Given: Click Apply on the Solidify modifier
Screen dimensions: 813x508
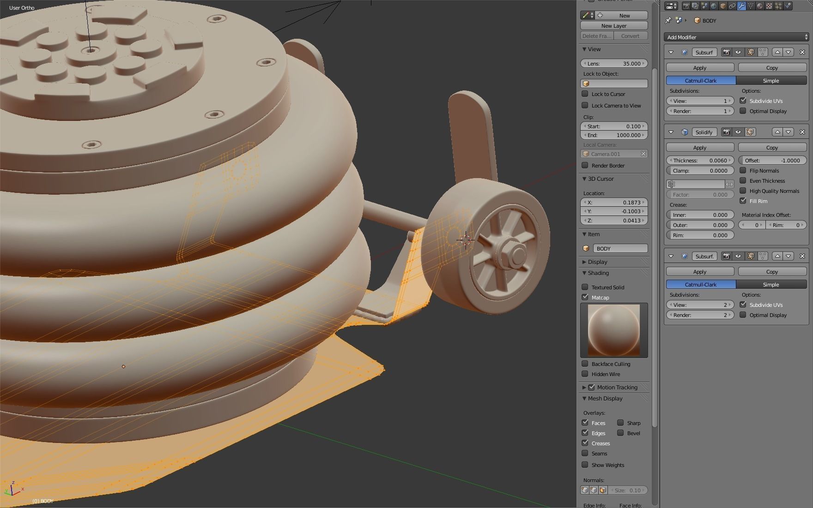Looking at the screenshot, I should (700, 148).
